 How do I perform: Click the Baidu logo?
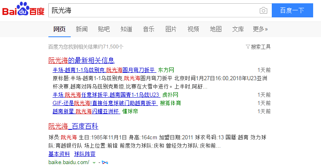coord(24,10)
